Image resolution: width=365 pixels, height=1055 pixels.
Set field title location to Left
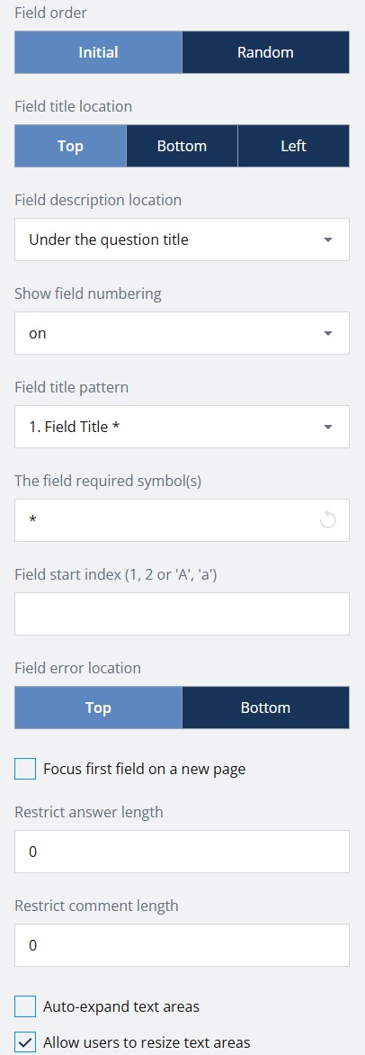pos(294,145)
